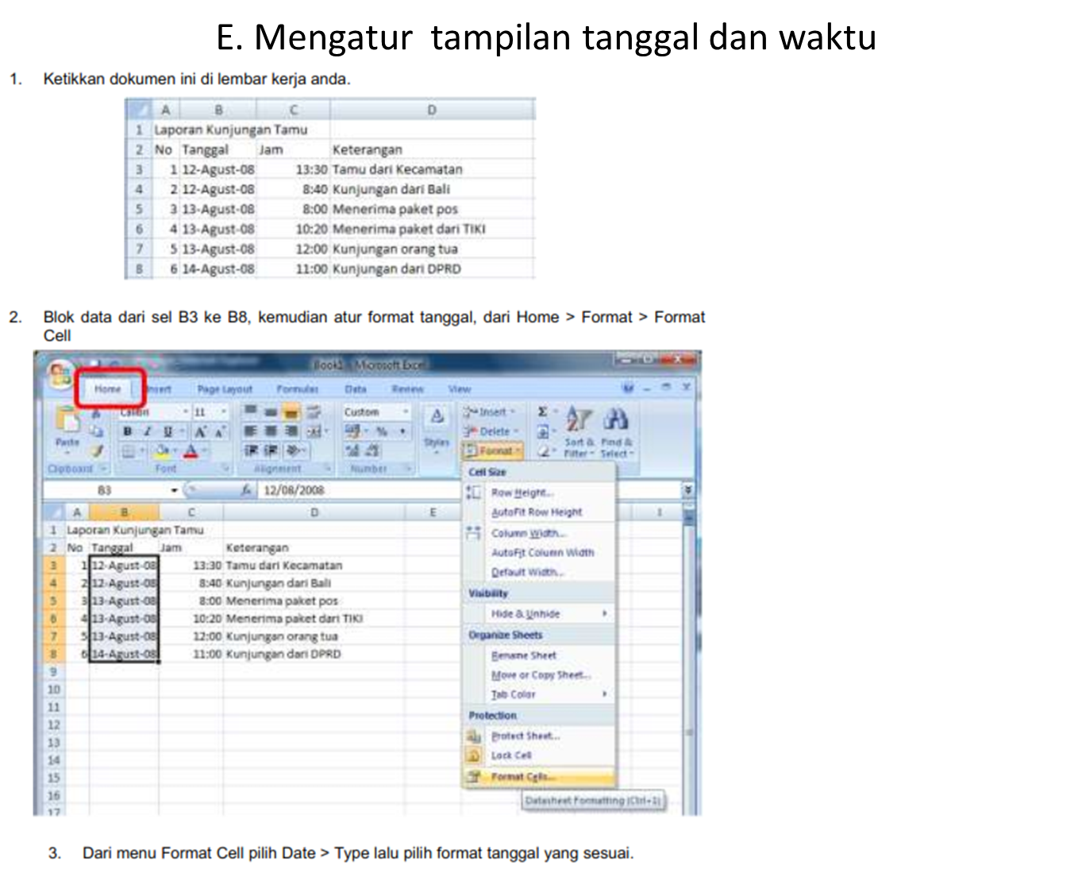Expand the formula bar

coord(687,490)
